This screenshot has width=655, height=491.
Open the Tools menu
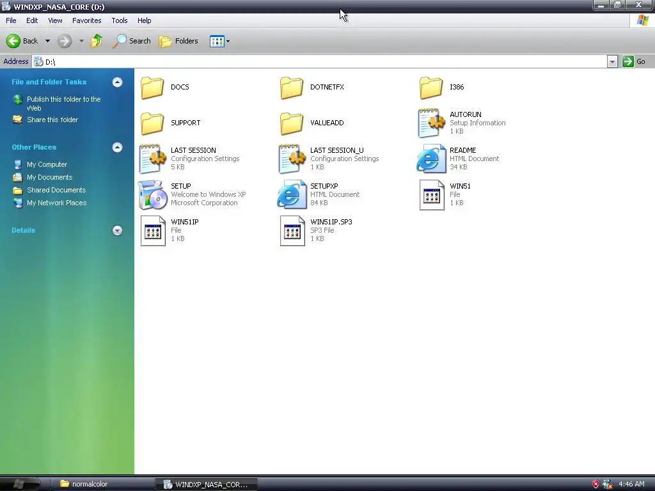[x=120, y=20]
